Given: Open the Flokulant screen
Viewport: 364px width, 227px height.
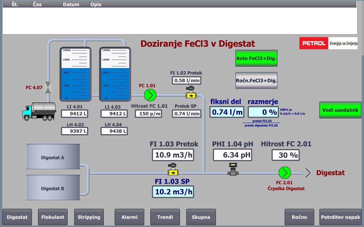Looking at the screenshot, I should click(53, 217).
